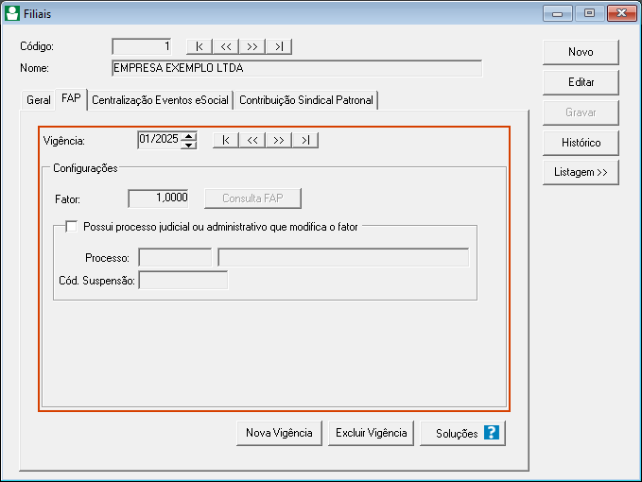Go to first record in Código navigation
Viewport: 642px width, 482px height.
(x=200, y=46)
